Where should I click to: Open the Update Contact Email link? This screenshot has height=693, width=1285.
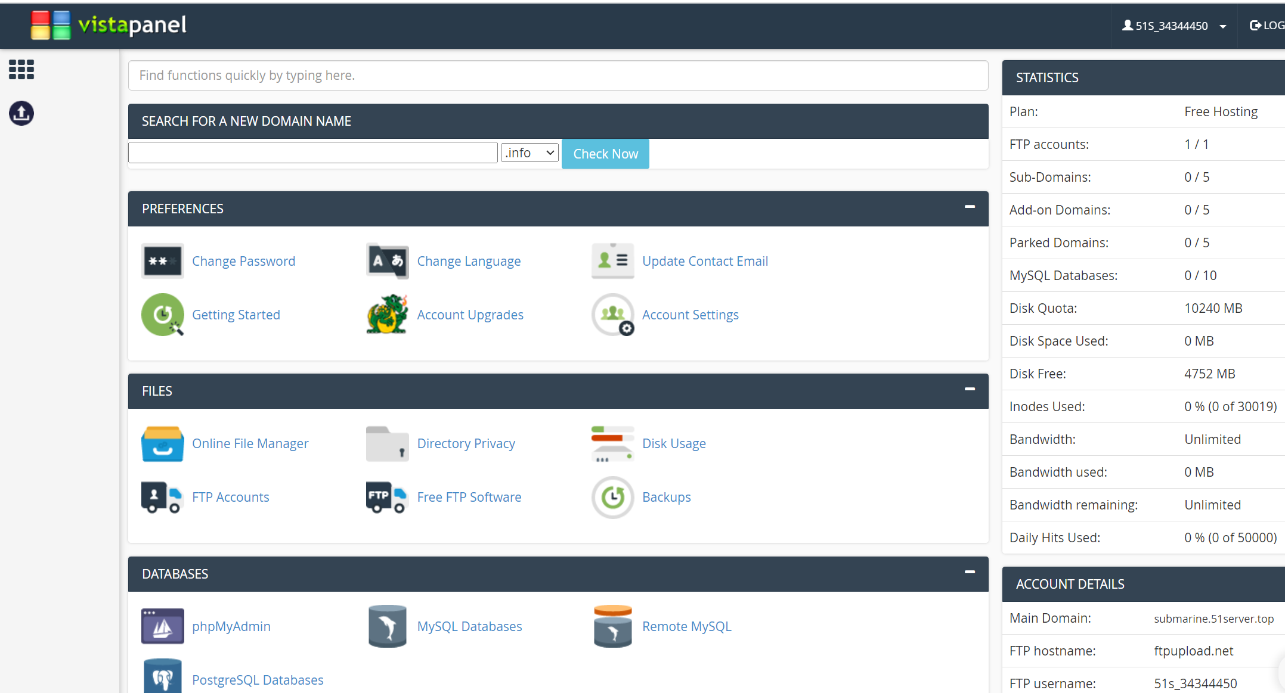pos(705,261)
